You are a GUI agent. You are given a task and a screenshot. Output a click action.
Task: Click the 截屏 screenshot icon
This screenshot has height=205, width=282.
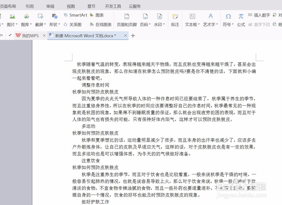(40, 17)
